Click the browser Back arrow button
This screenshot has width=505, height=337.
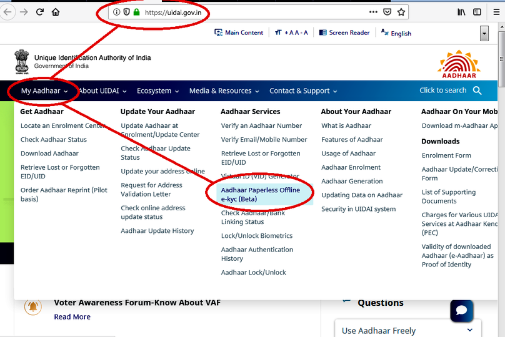(7, 12)
